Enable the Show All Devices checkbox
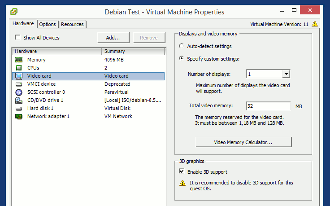The height and width of the screenshot is (206, 330). pos(17,38)
